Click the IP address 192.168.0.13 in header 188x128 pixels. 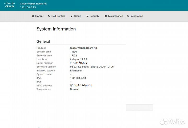point(28,7)
